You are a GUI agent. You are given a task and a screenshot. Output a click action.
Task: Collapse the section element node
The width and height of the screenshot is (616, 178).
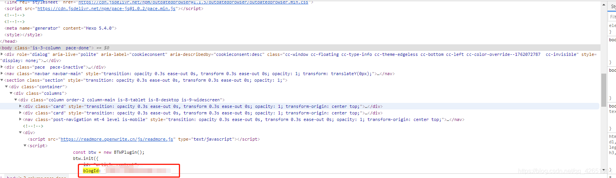[2, 80]
